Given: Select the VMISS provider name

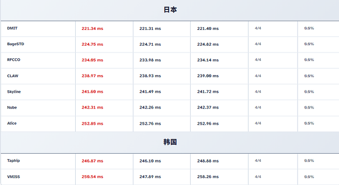Looking at the screenshot, I should tap(13, 177).
